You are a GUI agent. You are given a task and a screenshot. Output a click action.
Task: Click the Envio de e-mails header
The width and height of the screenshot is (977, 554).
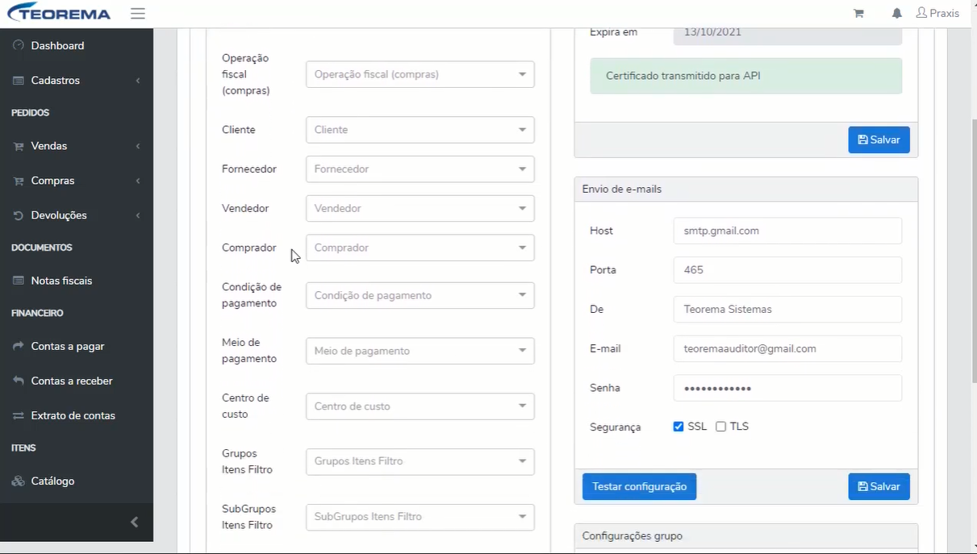tap(746, 190)
